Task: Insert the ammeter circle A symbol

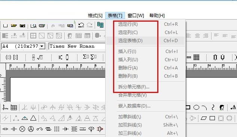Action: 31,129
